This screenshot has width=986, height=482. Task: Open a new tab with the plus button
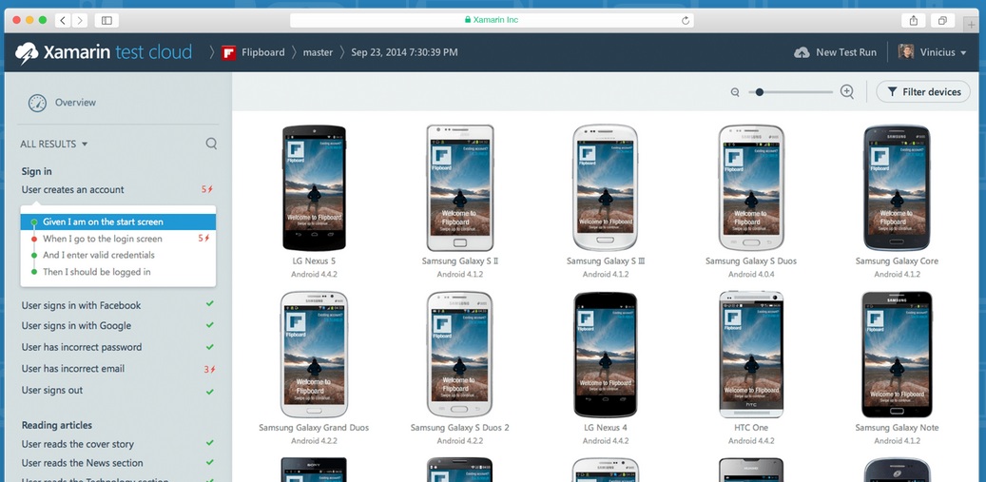click(971, 24)
